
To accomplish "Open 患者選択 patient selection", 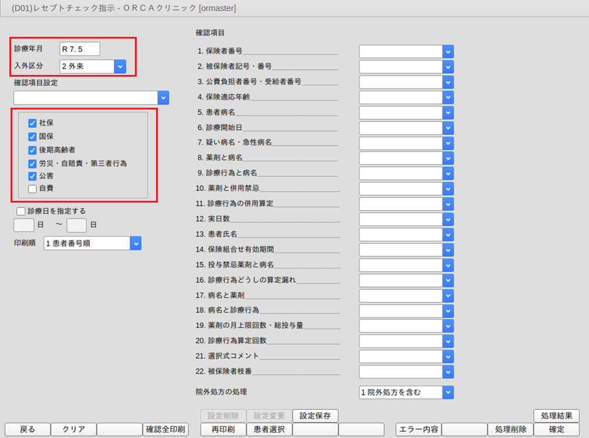I will coord(269,429).
